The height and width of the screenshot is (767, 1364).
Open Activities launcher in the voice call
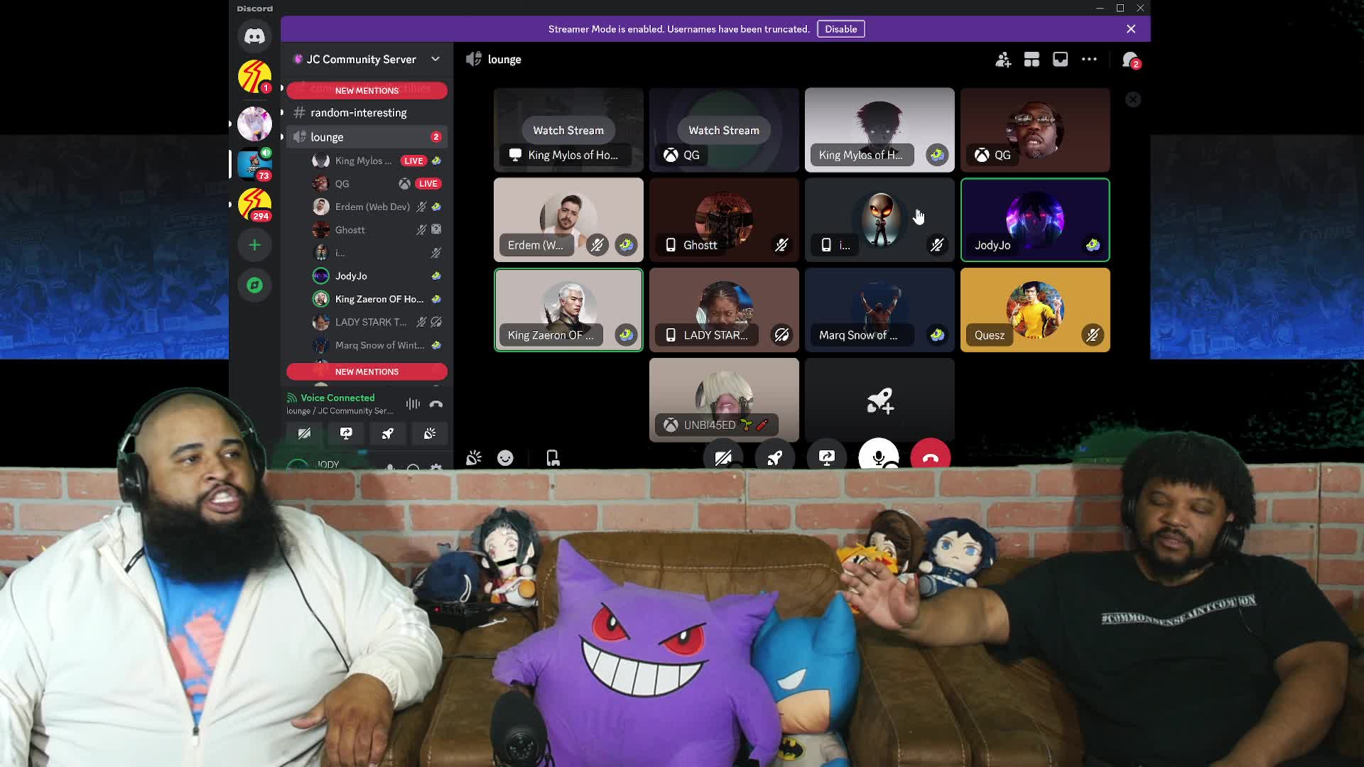774,458
